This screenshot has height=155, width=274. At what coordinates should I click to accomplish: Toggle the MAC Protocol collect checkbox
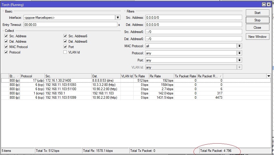[x=6, y=47]
